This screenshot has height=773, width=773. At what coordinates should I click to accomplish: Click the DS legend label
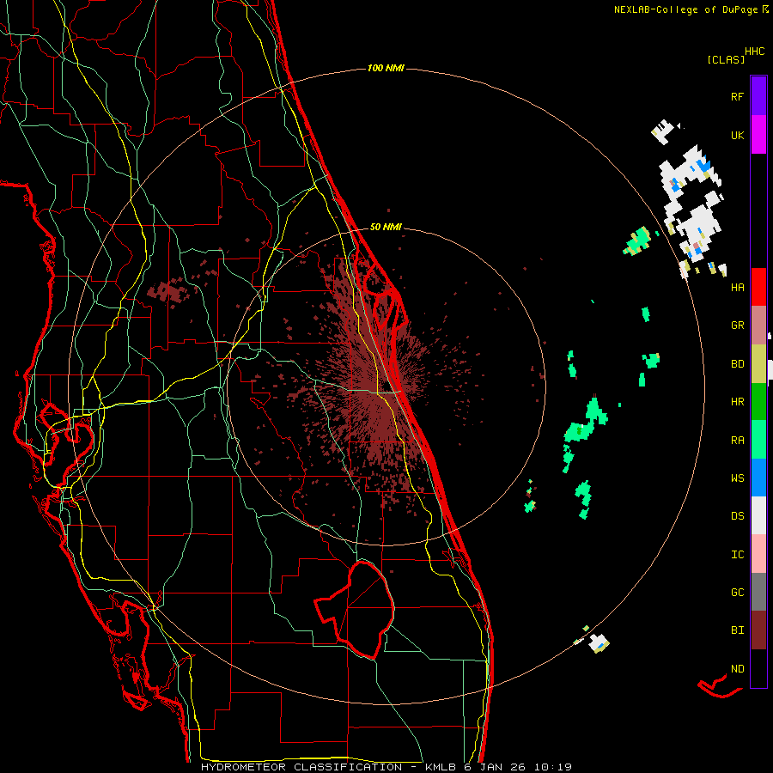pyautogui.click(x=737, y=516)
